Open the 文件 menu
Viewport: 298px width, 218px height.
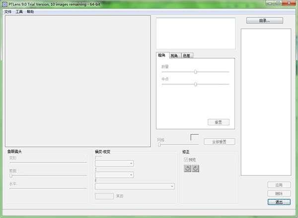tap(8, 11)
